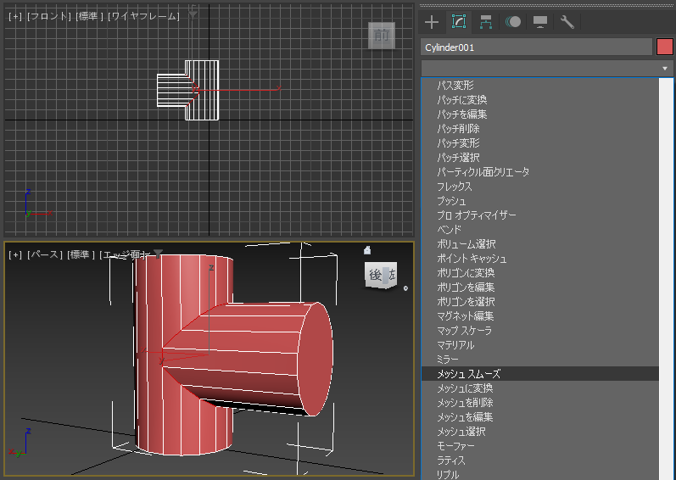Open the Create command panel tab
Image resolution: width=676 pixels, height=480 pixels.
click(432, 22)
